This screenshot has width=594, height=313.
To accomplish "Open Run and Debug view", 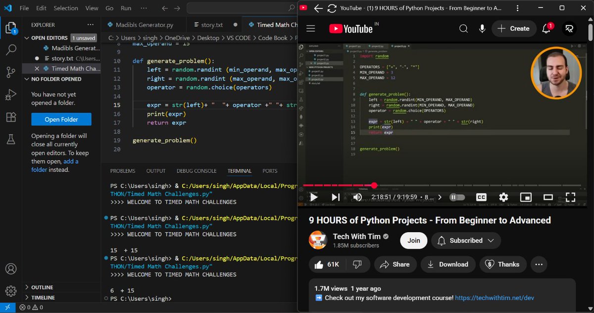I will pos(11,95).
